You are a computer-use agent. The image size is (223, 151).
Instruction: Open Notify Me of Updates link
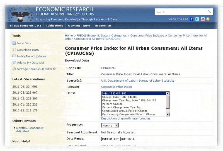[x=31, y=56]
